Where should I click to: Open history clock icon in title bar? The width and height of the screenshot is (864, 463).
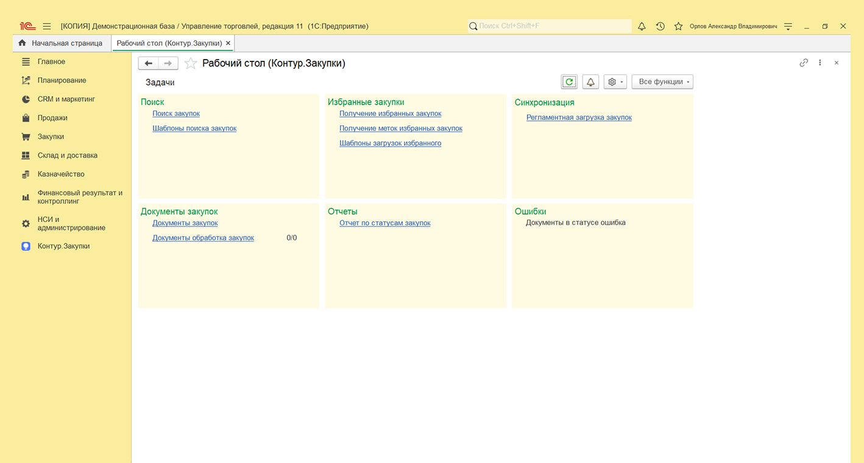[x=660, y=26]
